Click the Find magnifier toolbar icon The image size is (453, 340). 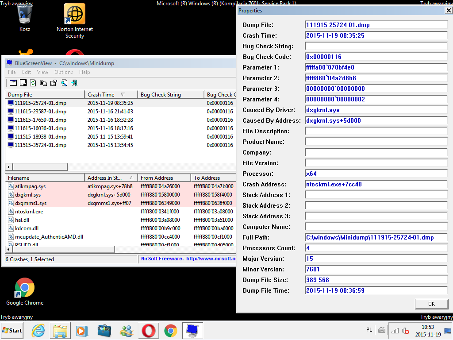[x=64, y=83]
